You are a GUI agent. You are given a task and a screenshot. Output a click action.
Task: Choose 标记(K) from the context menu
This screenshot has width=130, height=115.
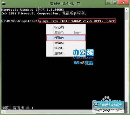pyautogui.click(x=66, y=27)
